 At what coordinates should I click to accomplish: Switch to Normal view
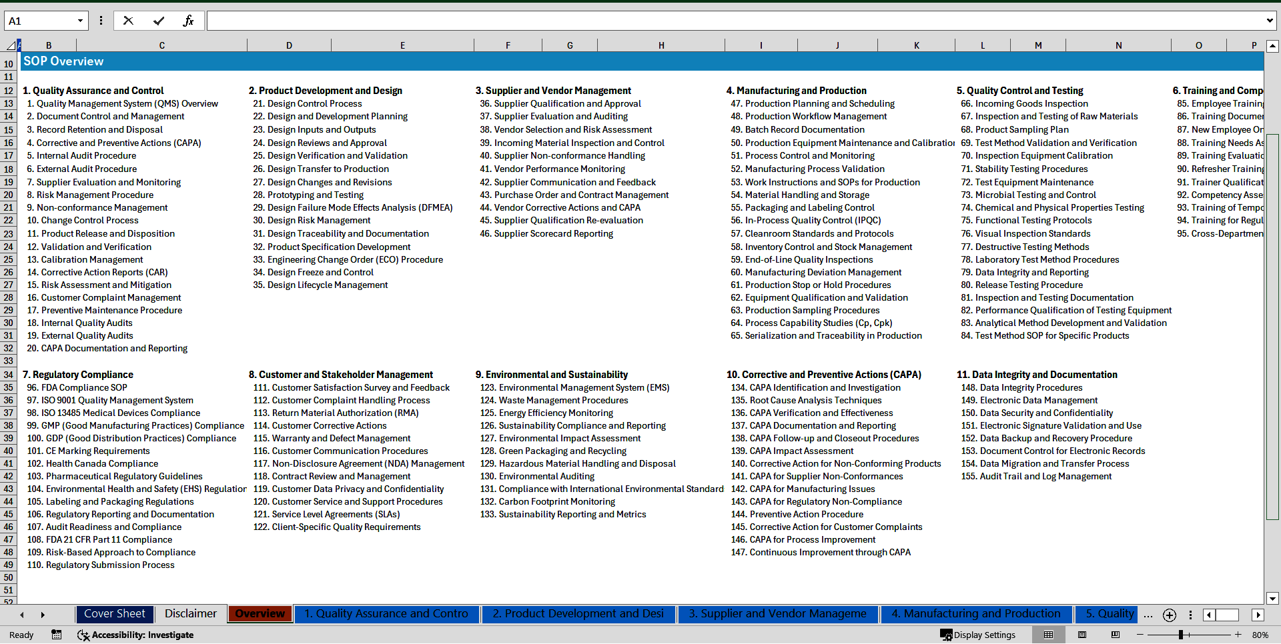[1048, 635]
